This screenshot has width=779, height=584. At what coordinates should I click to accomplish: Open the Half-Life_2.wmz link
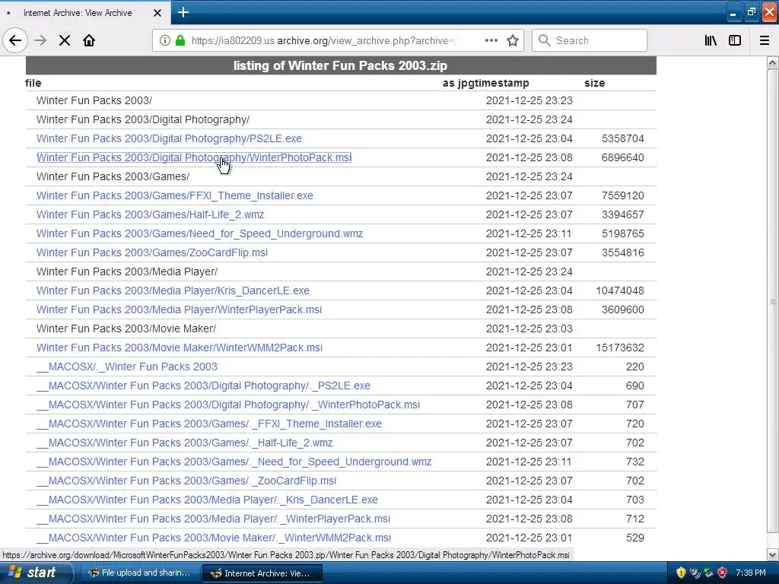tap(150, 214)
